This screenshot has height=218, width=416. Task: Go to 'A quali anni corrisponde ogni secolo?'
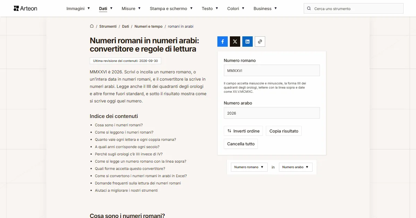(x=127, y=147)
